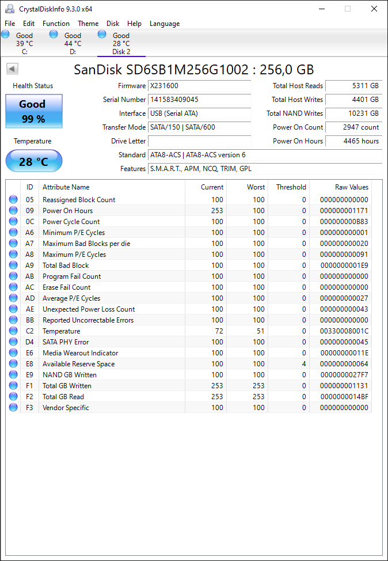Click the Worst column header
This screenshot has height=561, width=388.
247,187
